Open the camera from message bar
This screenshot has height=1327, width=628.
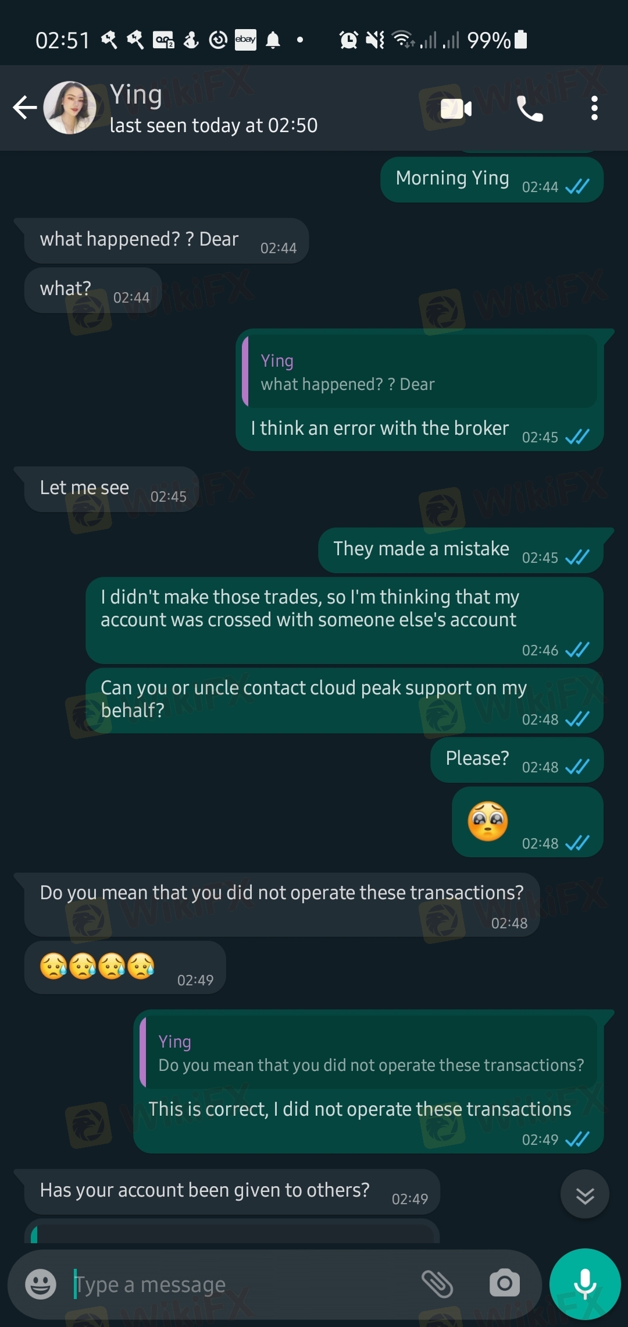point(504,1283)
